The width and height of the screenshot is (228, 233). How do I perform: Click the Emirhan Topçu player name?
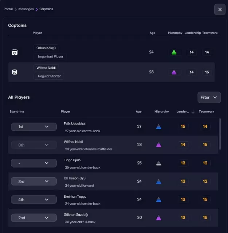(x=75, y=197)
